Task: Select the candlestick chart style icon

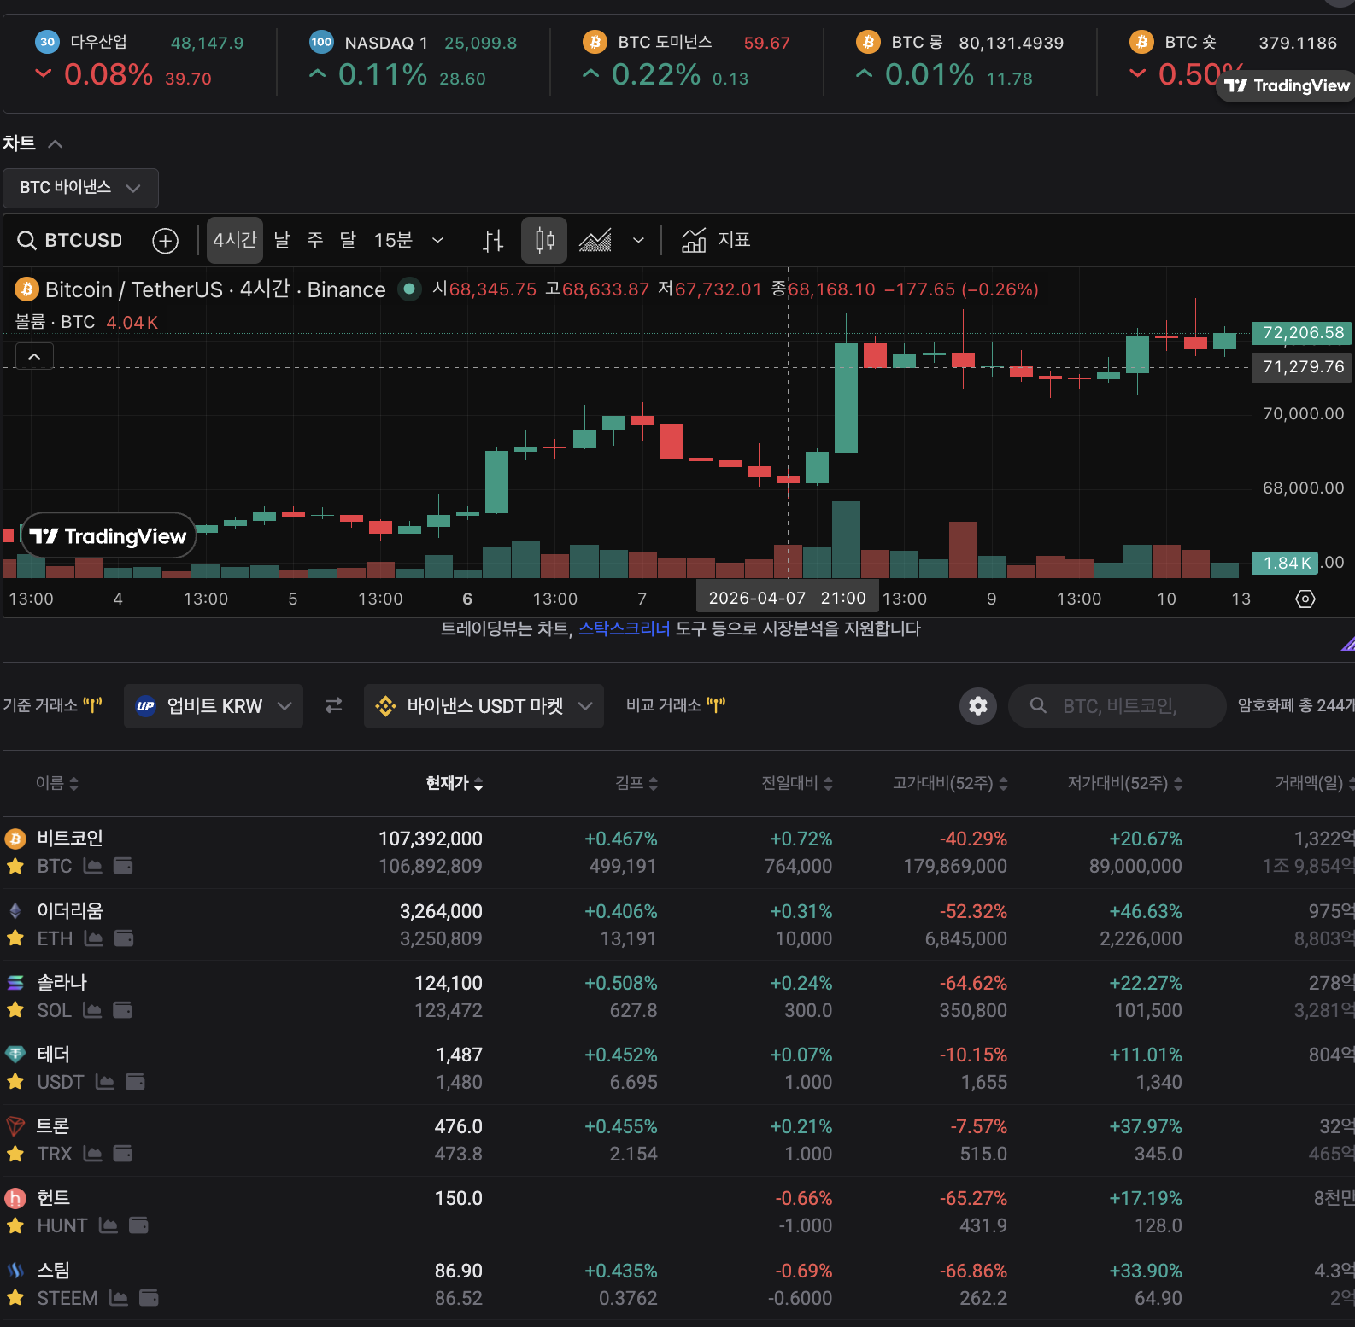Action: [x=544, y=241]
